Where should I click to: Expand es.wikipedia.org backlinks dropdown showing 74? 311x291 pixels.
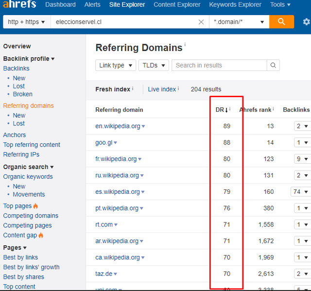[300, 192]
